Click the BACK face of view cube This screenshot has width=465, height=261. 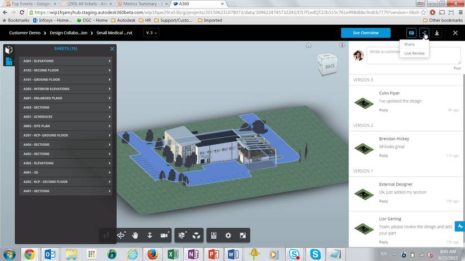[329, 66]
